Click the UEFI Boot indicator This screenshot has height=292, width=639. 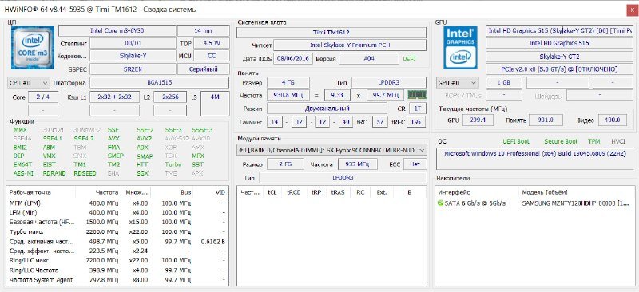click(x=516, y=141)
